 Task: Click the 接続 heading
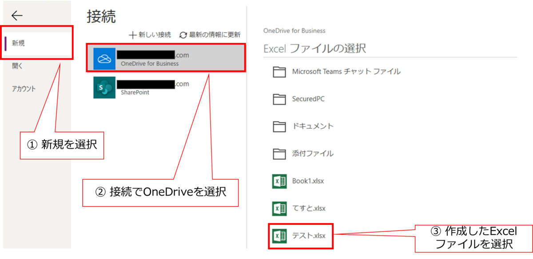(101, 16)
